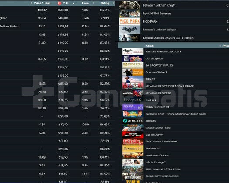
Task: Open the Lost Ark title link
Action: (x=151, y=100)
